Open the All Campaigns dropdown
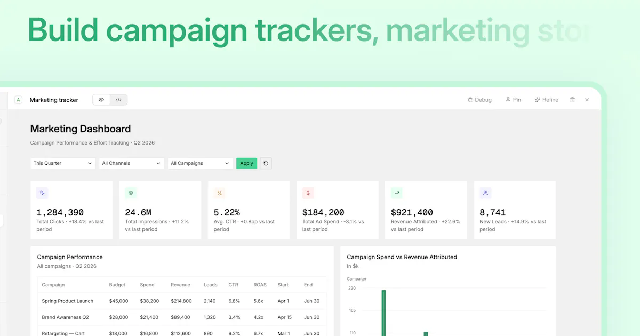This screenshot has height=336, width=640. click(x=200, y=163)
